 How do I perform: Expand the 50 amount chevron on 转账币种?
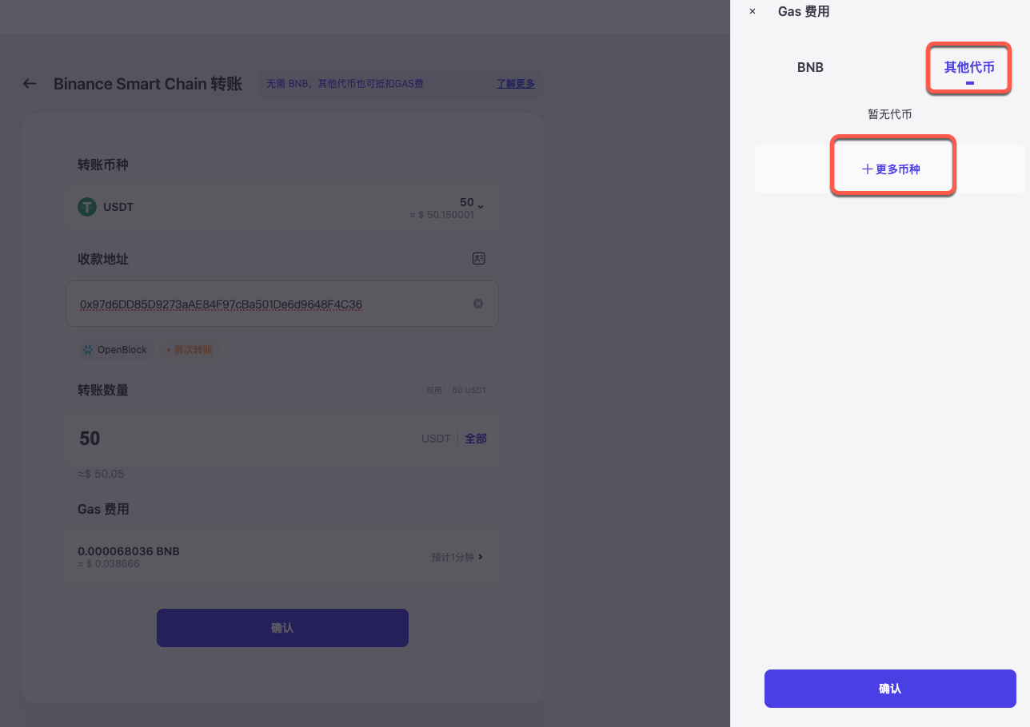click(480, 205)
